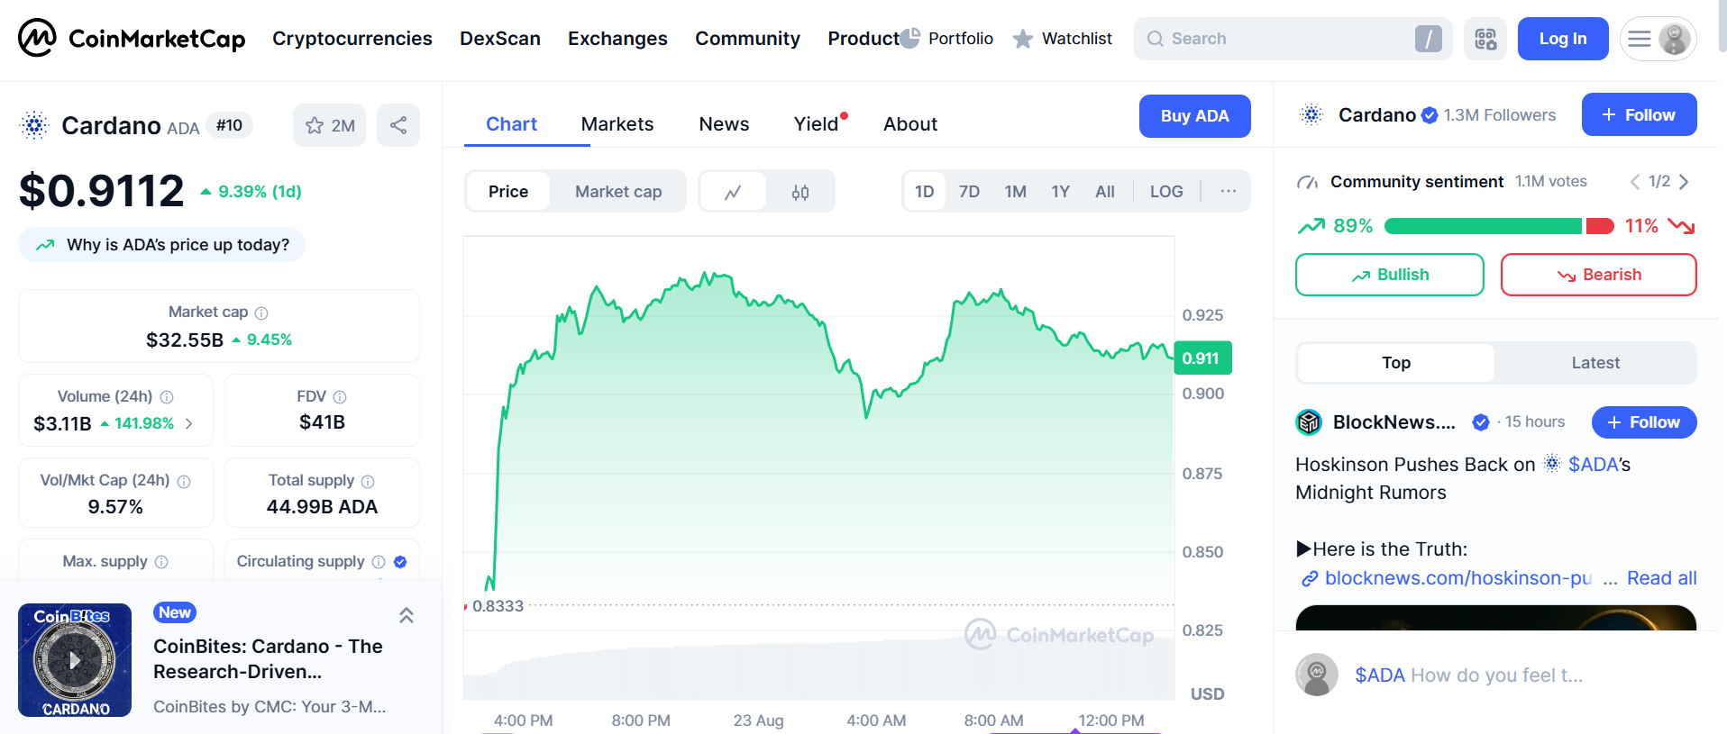1727x734 pixels.
Task: Show Latest community posts
Action: [x=1595, y=363]
